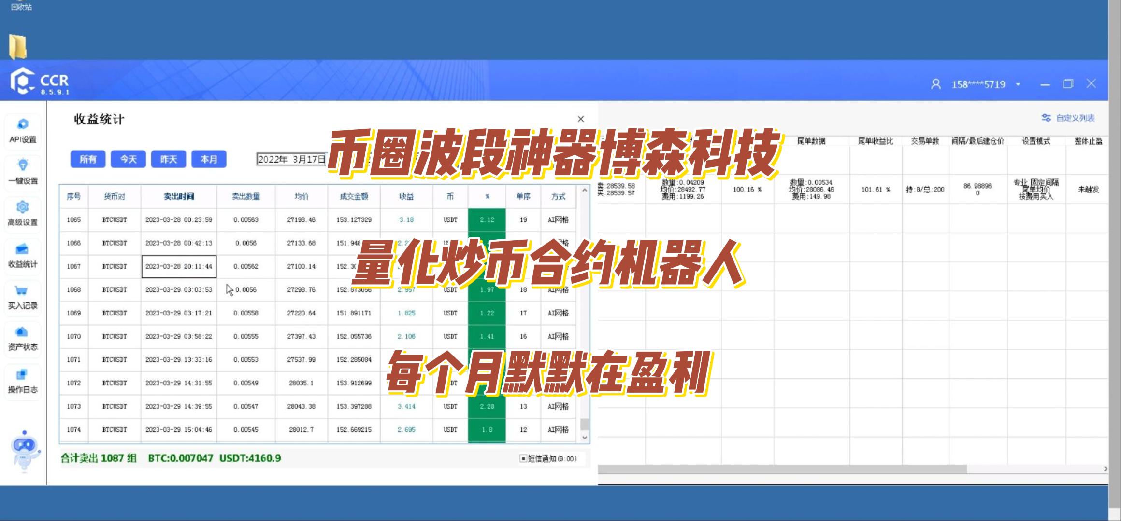Filter records by 今天

coord(128,159)
